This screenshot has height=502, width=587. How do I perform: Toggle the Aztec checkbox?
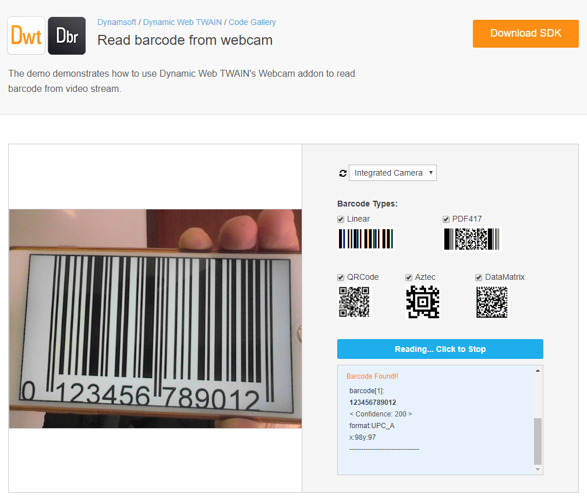tap(409, 277)
